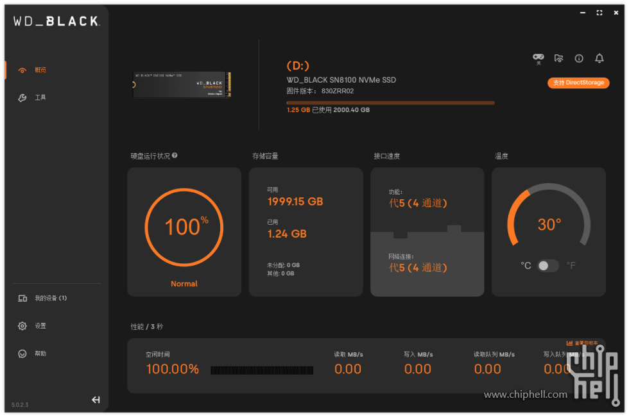This screenshot has height=417, width=629.
Task: Click the 性能 / 3 秒 heading
Action: (x=147, y=327)
